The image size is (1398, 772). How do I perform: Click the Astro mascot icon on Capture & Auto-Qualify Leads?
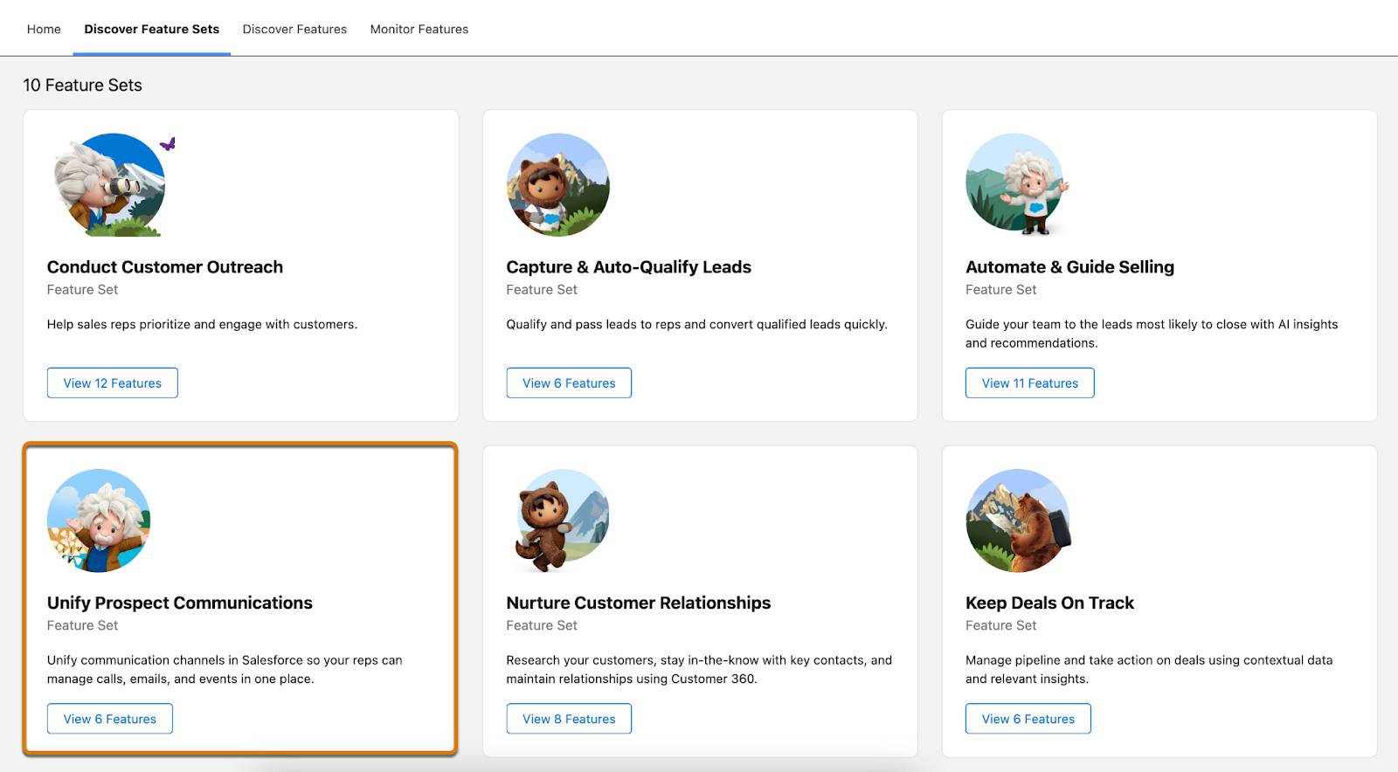558,183
